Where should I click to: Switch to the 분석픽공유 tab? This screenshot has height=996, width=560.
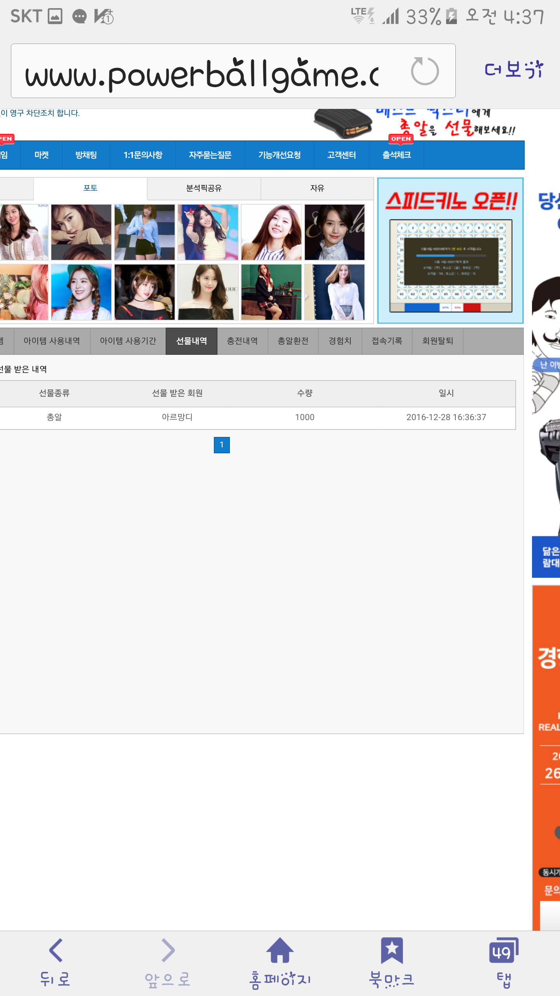(x=204, y=188)
